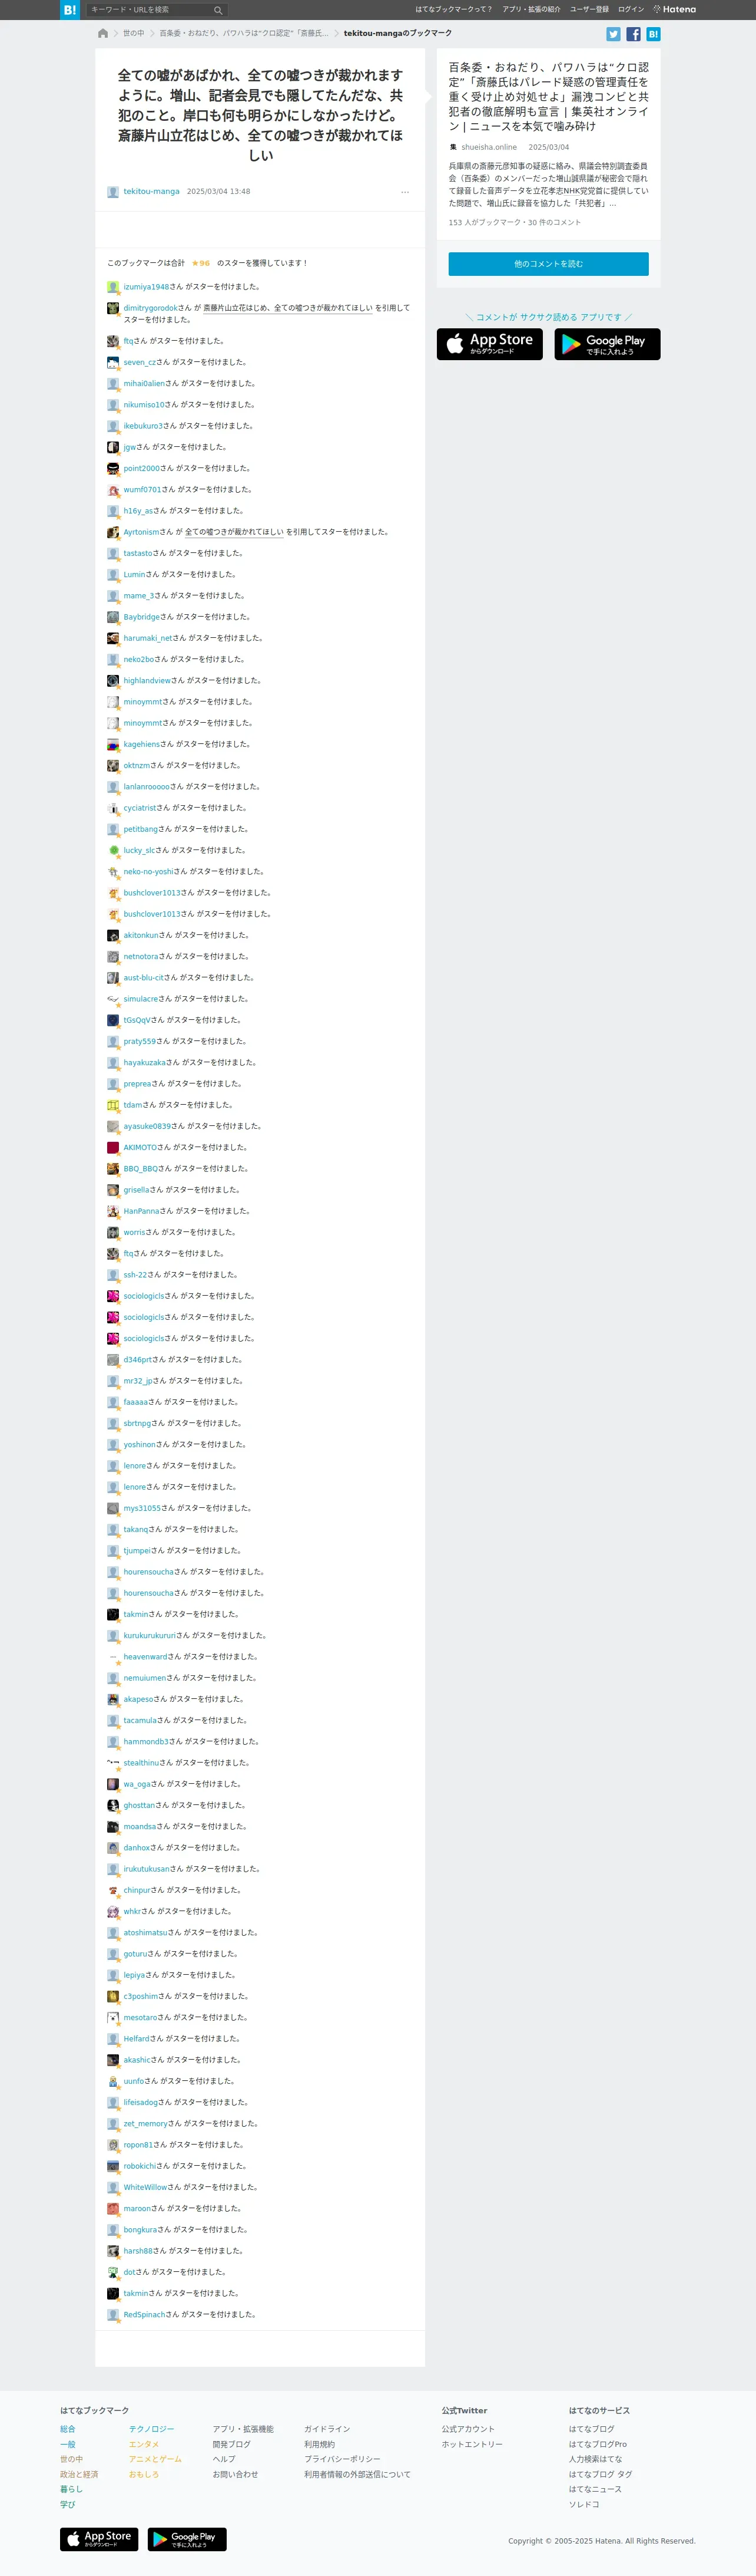Open the ログイン menu item
This screenshot has width=756, height=2576.
pyautogui.click(x=631, y=10)
